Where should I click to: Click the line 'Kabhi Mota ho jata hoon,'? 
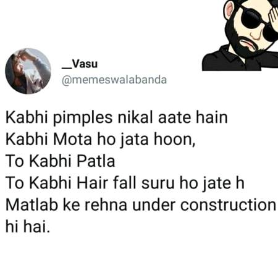coord(100,140)
